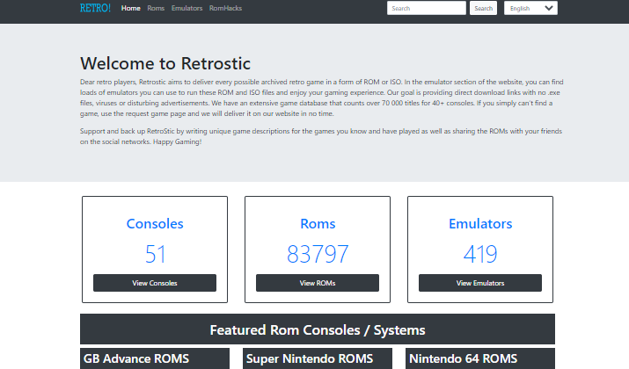Click the View ROMs button
This screenshot has width=629, height=369.
(318, 283)
